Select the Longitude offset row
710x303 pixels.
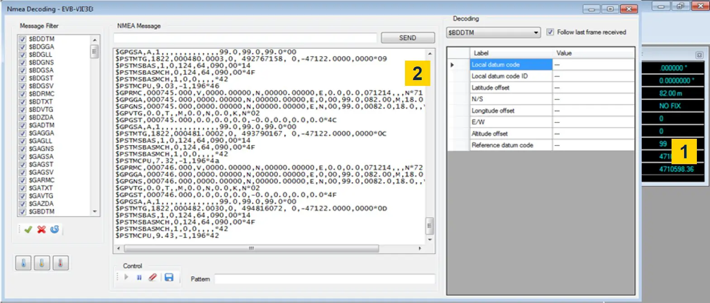(x=511, y=111)
